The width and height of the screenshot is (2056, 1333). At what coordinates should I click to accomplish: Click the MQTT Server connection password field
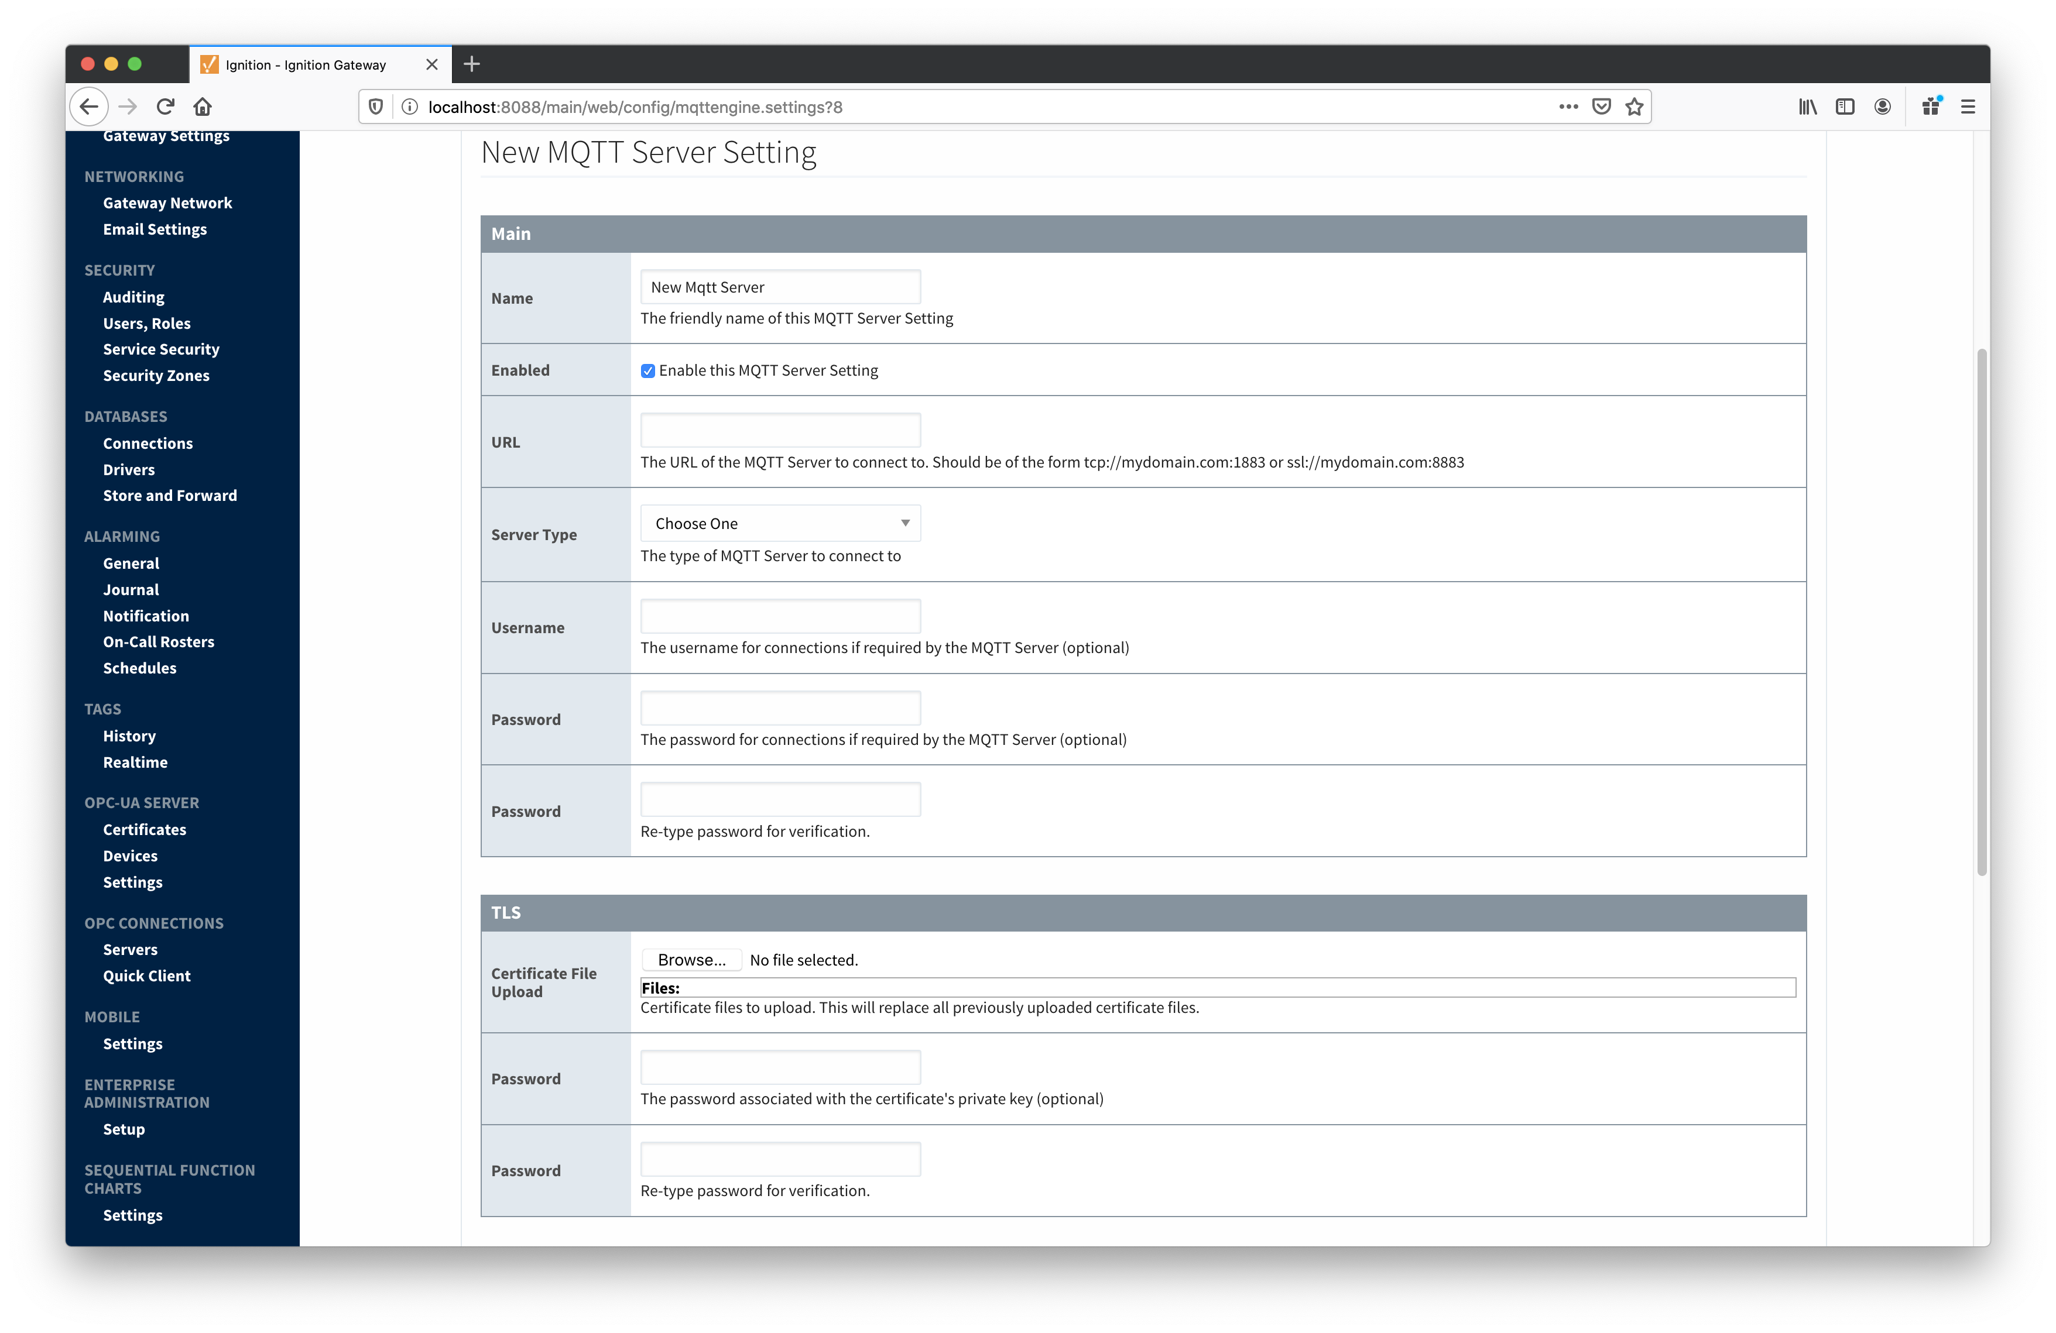coord(781,708)
